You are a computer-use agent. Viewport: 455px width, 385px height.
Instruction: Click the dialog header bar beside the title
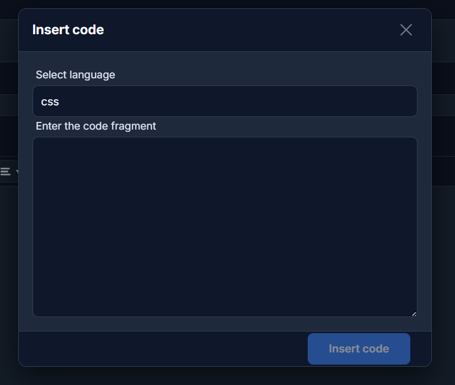248,30
